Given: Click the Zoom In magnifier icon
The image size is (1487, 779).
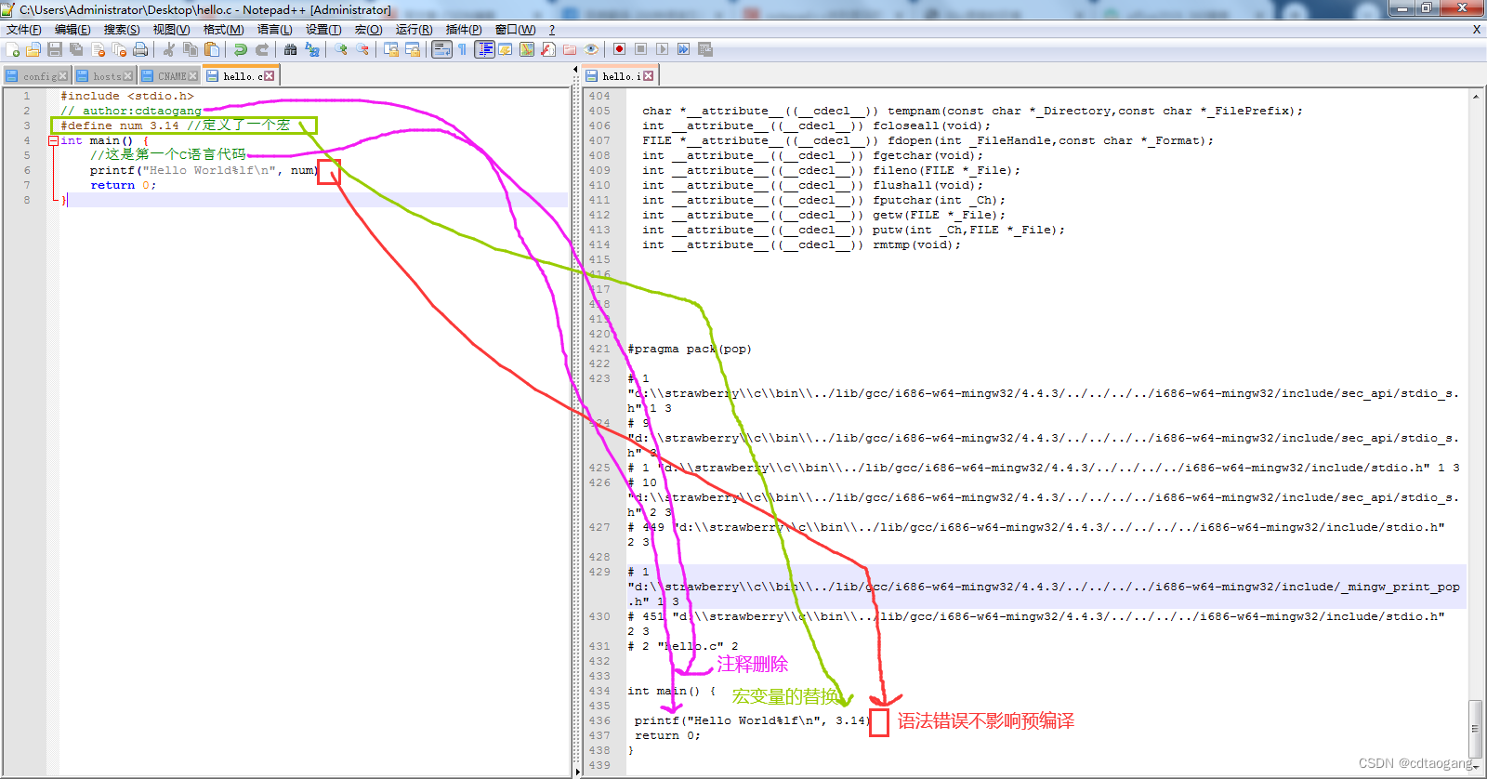Looking at the screenshot, I should 341,49.
